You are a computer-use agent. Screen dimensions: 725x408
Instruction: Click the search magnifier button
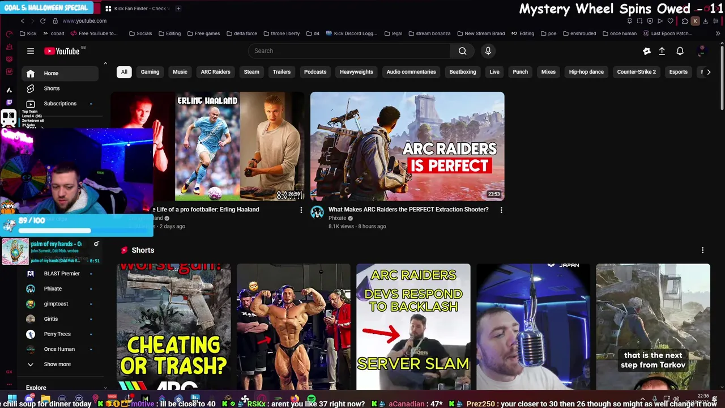point(462,51)
